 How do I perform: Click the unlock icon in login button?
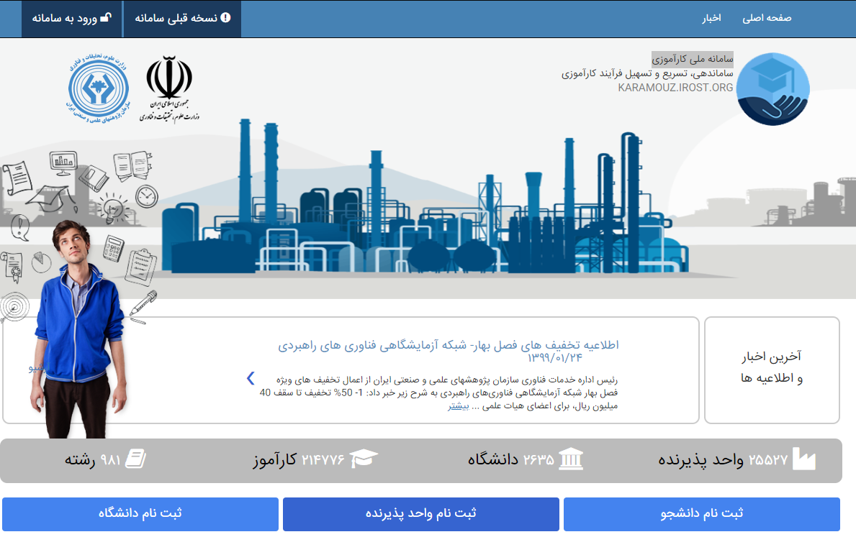[x=105, y=18]
